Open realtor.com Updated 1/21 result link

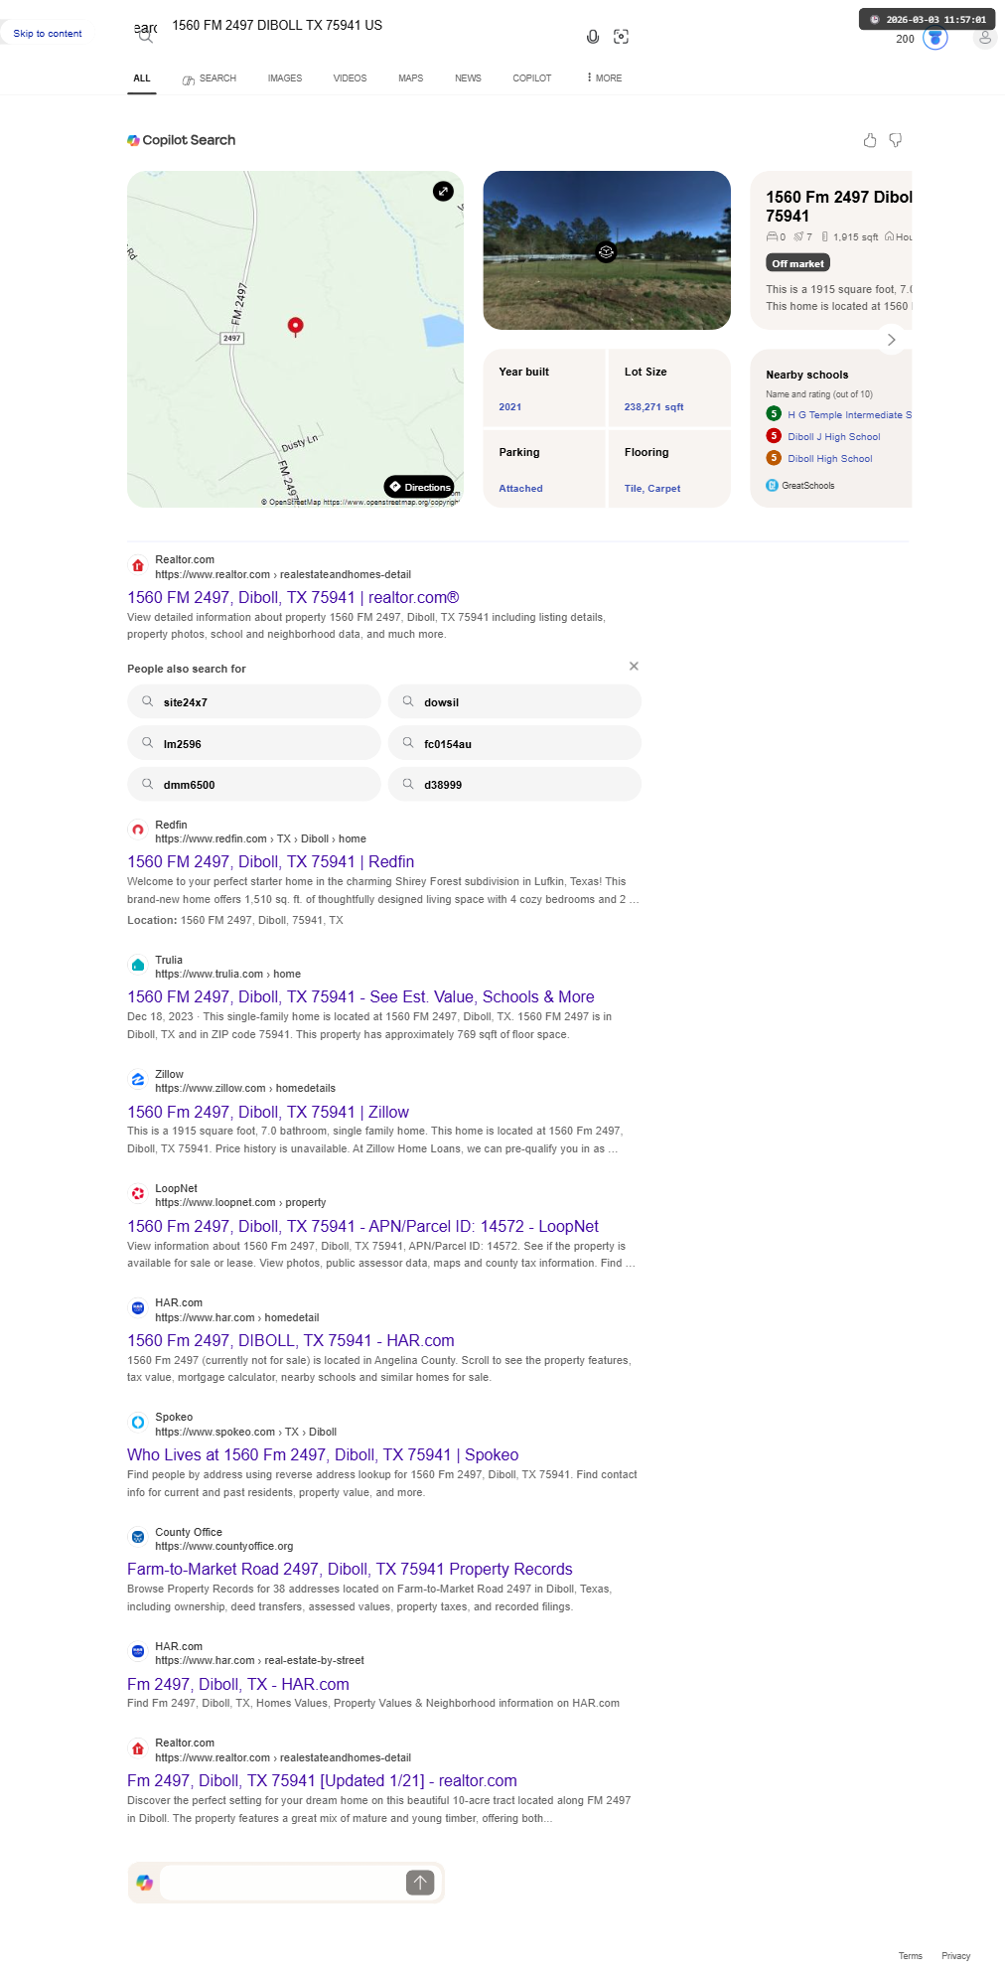[x=322, y=1781]
